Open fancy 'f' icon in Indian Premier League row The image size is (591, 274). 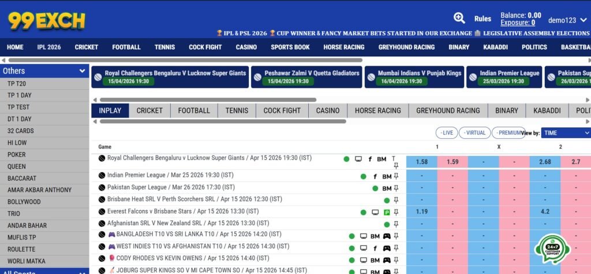tap(375, 176)
